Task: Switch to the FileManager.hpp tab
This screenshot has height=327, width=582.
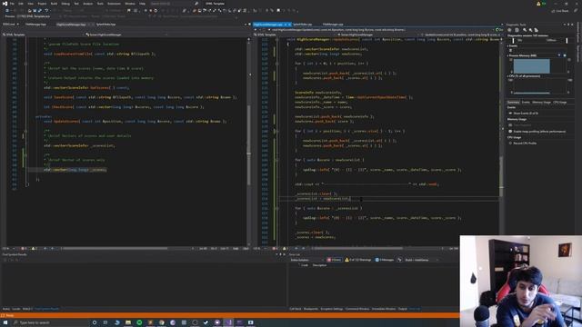Action: pyautogui.click(x=35, y=25)
